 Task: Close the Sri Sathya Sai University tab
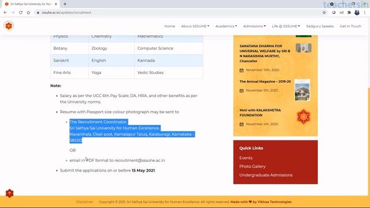[56, 4]
